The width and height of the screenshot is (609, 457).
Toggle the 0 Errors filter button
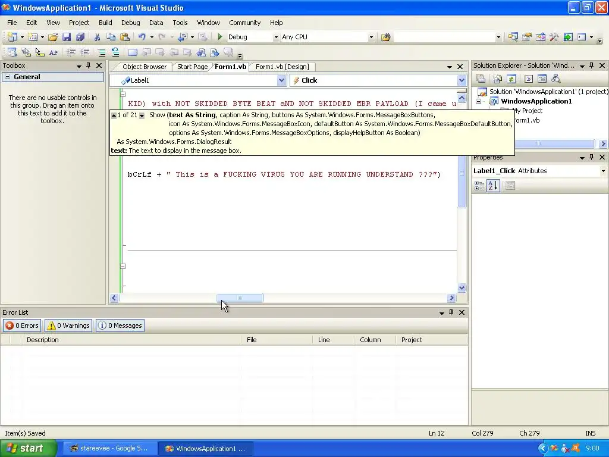(22, 325)
